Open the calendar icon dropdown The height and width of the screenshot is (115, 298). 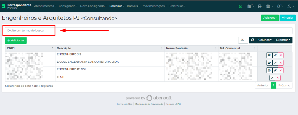(250, 6)
